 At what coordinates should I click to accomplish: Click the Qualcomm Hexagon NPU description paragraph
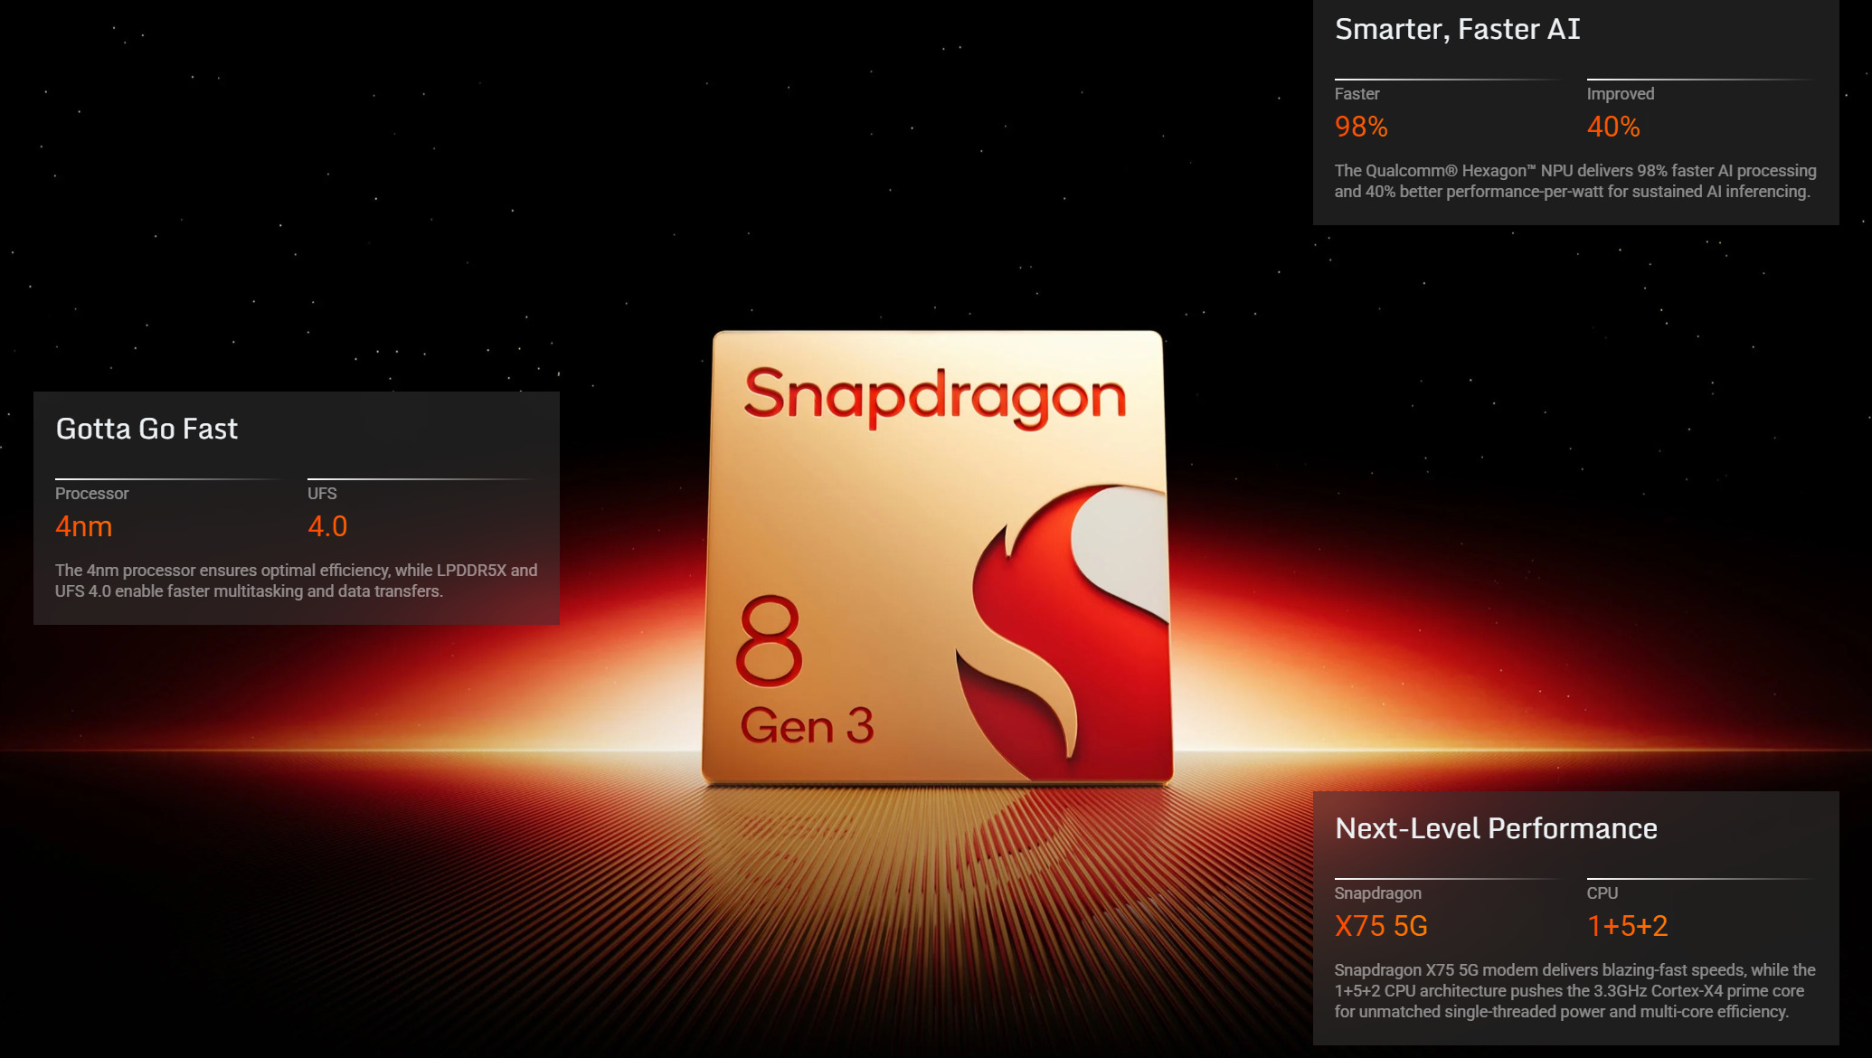(1575, 181)
